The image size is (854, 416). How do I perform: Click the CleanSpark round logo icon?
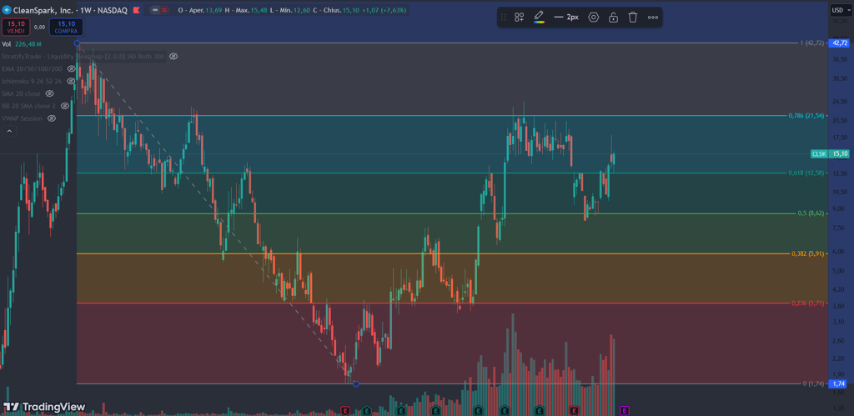point(6,10)
